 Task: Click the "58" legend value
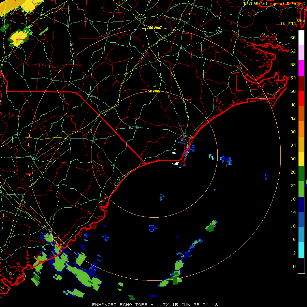293,64
